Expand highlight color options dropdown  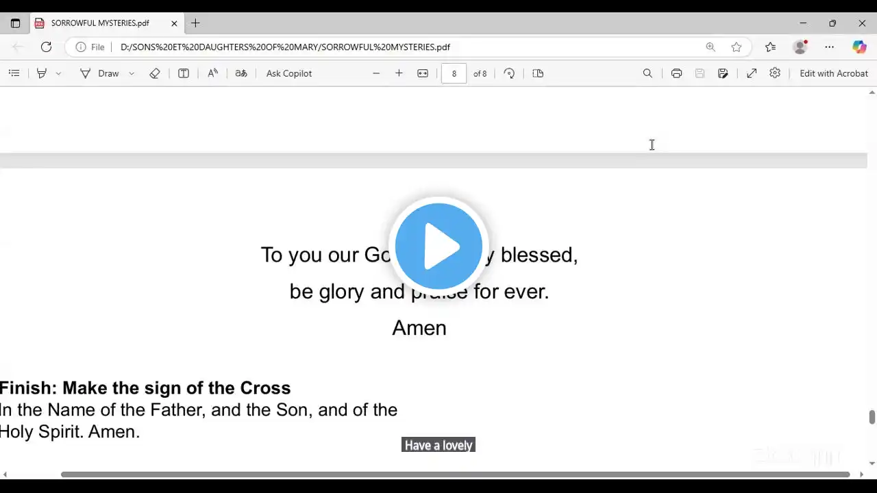(58, 73)
